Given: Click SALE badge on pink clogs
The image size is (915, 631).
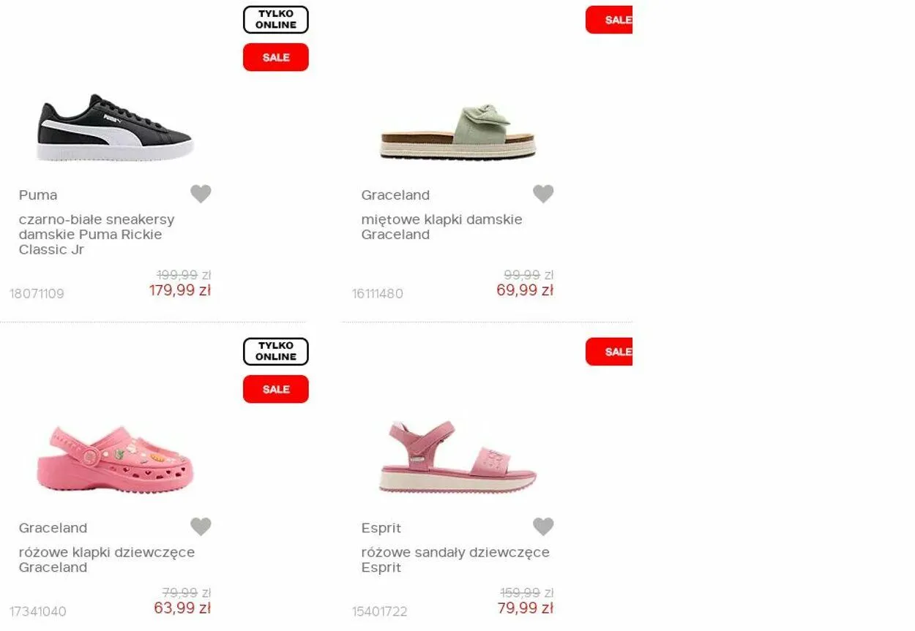Looking at the screenshot, I should [x=276, y=389].
